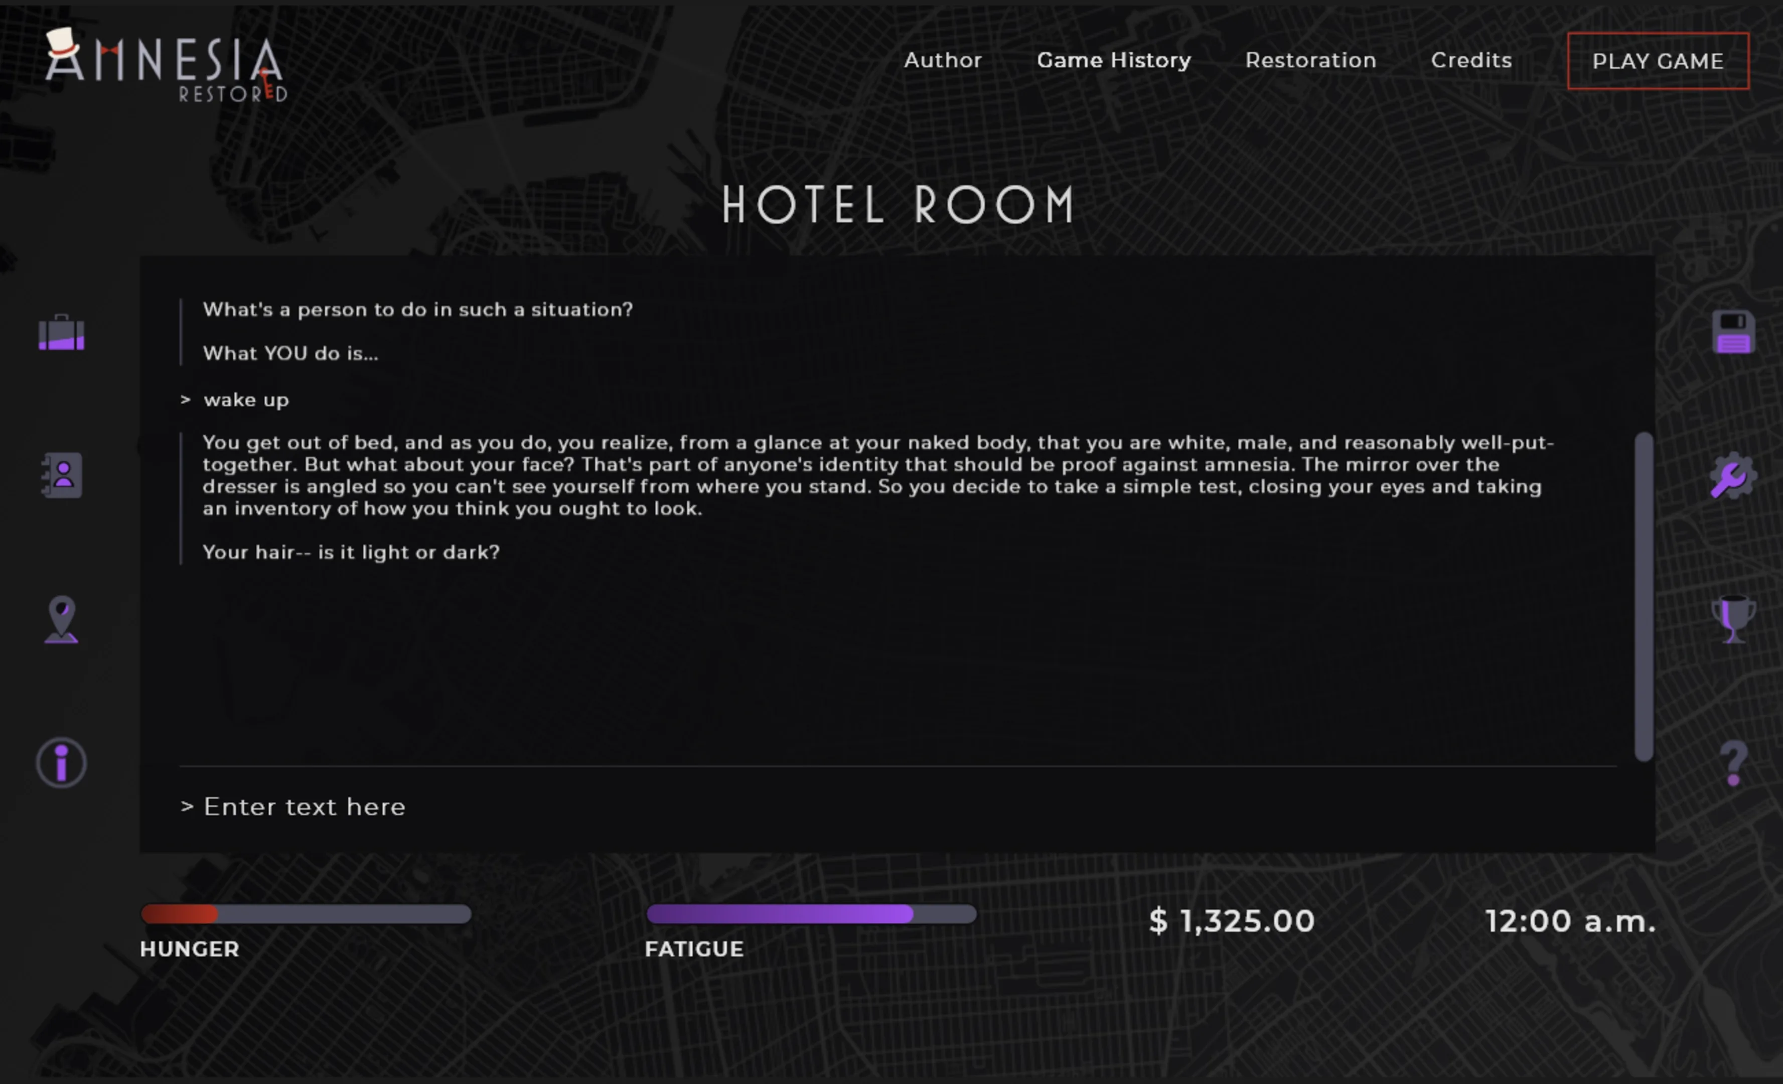Click the Amnesia Restored logo

[x=166, y=65]
